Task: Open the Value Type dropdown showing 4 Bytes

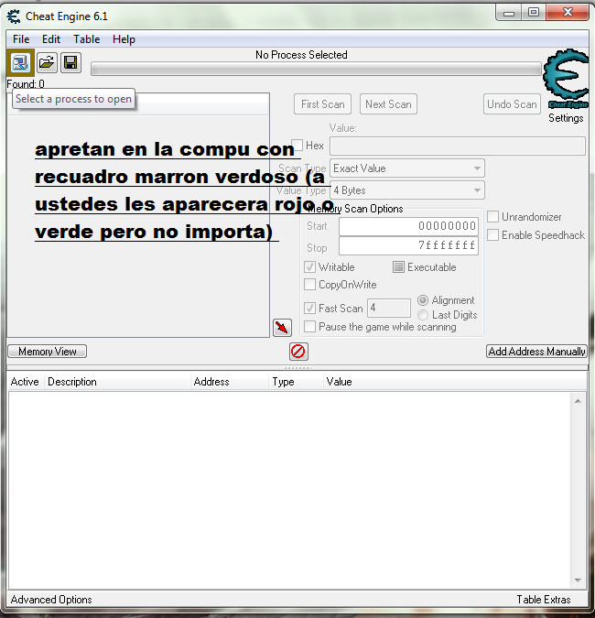Action: tap(407, 190)
